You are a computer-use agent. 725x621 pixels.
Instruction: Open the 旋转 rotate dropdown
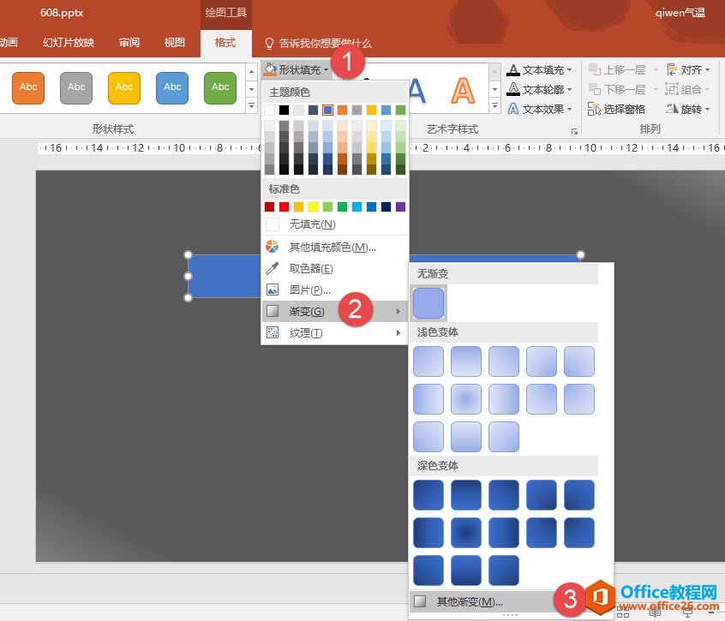tap(687, 109)
